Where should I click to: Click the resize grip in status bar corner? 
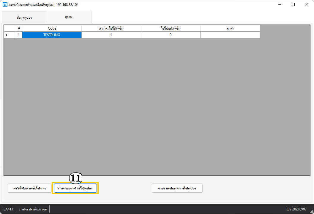click(x=311, y=211)
